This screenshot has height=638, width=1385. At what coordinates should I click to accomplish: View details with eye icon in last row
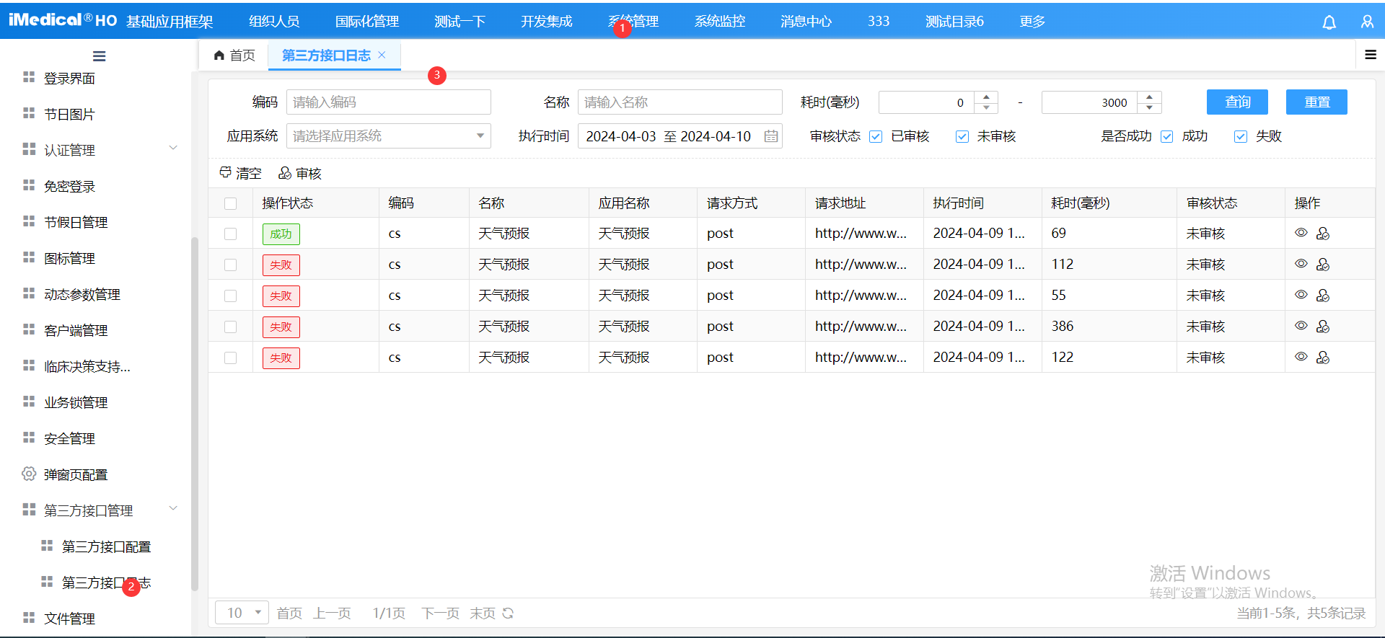coord(1301,357)
